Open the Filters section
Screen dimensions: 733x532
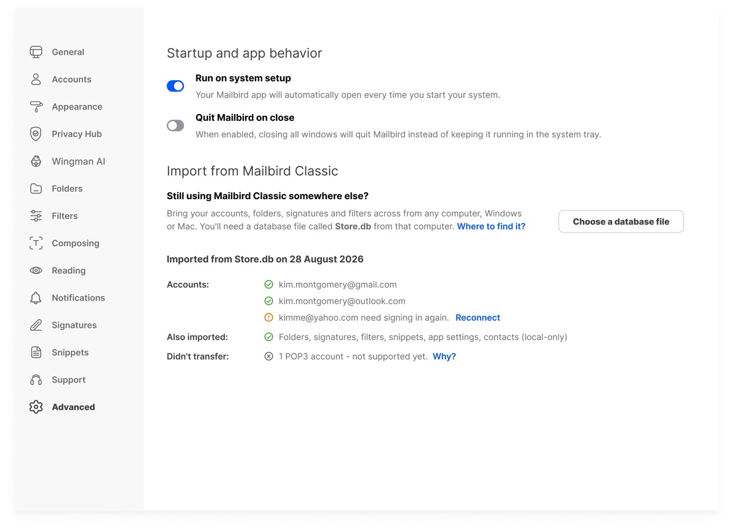tap(65, 216)
